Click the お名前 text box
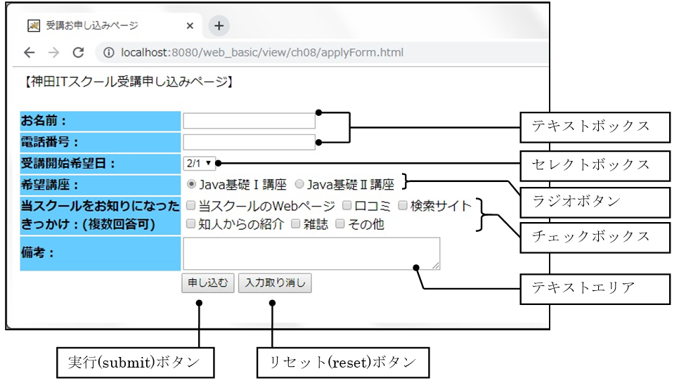This screenshot has height=383, width=679. click(x=249, y=121)
